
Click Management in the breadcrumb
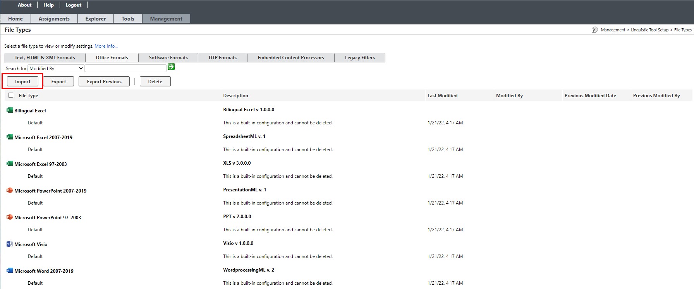point(613,30)
